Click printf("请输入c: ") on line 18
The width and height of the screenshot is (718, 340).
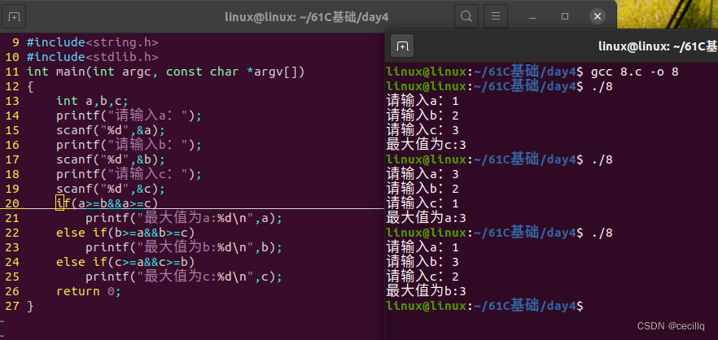pyautogui.click(x=129, y=174)
